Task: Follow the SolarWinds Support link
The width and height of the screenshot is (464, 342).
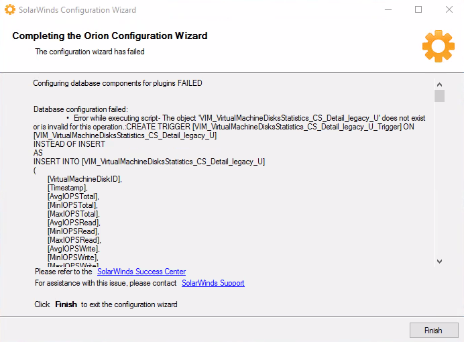Action: [213, 283]
